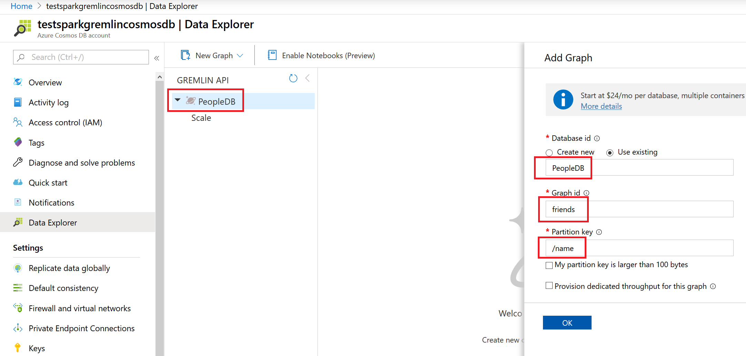Click the info icon beside Graph id

point(586,193)
